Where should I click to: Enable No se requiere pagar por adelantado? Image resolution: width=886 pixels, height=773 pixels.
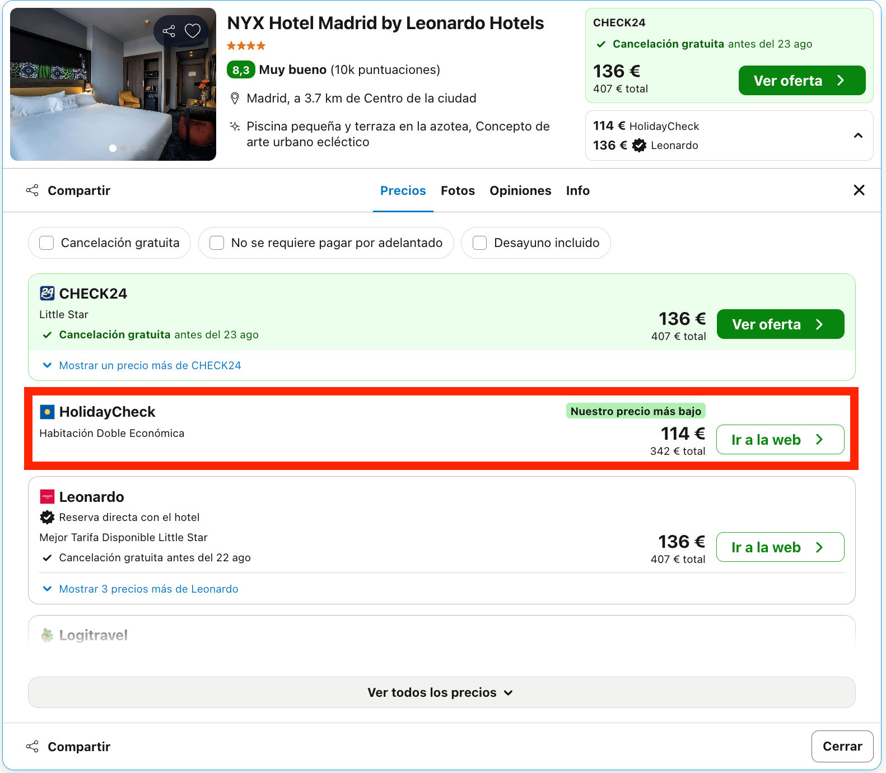tap(217, 243)
